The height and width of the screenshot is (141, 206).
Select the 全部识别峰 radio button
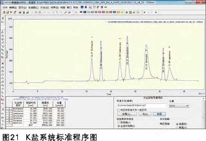click(x=119, y=126)
